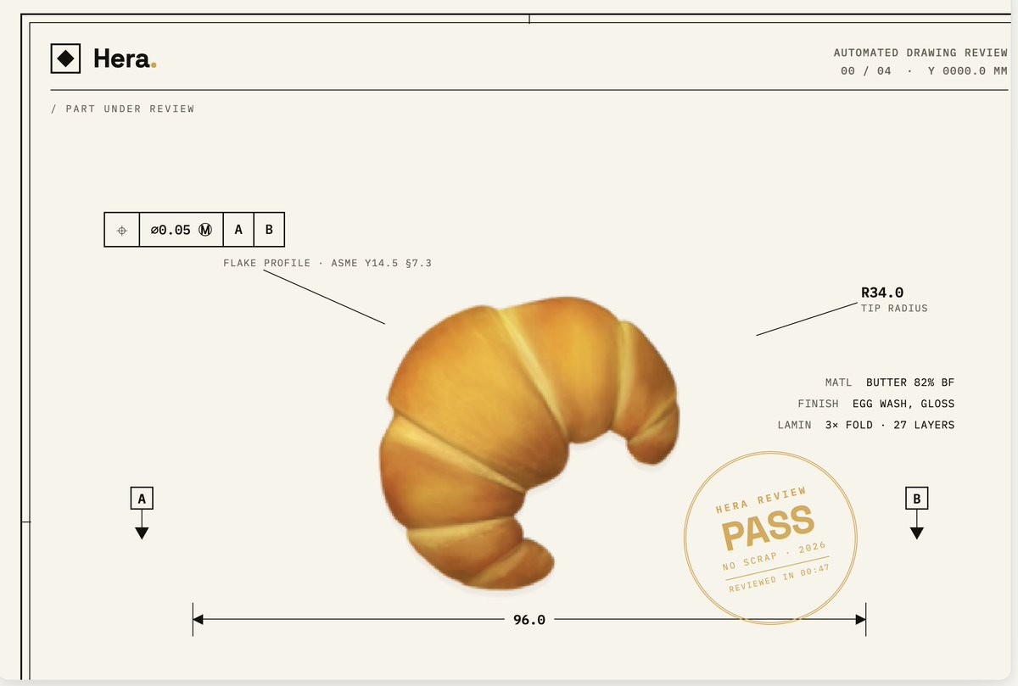The width and height of the screenshot is (1018, 686).
Task: Click the Hera diamond logo icon
Action: 65,59
